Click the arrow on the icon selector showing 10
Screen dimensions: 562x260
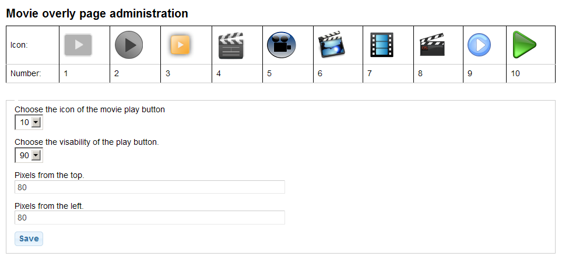coord(36,122)
